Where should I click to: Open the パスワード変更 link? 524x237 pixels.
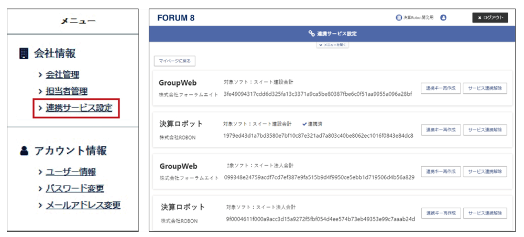point(75,188)
